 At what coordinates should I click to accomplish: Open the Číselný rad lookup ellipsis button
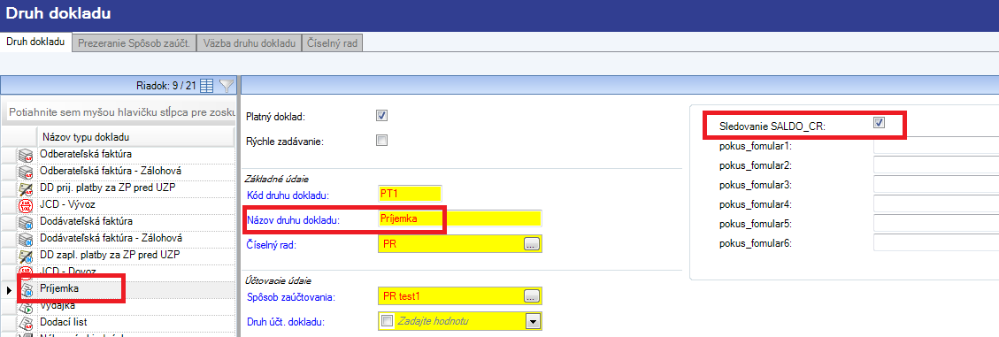[532, 243]
